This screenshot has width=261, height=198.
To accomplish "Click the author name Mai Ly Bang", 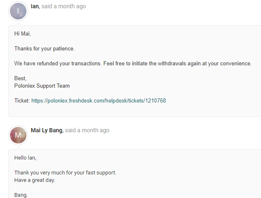I will (46, 130).
